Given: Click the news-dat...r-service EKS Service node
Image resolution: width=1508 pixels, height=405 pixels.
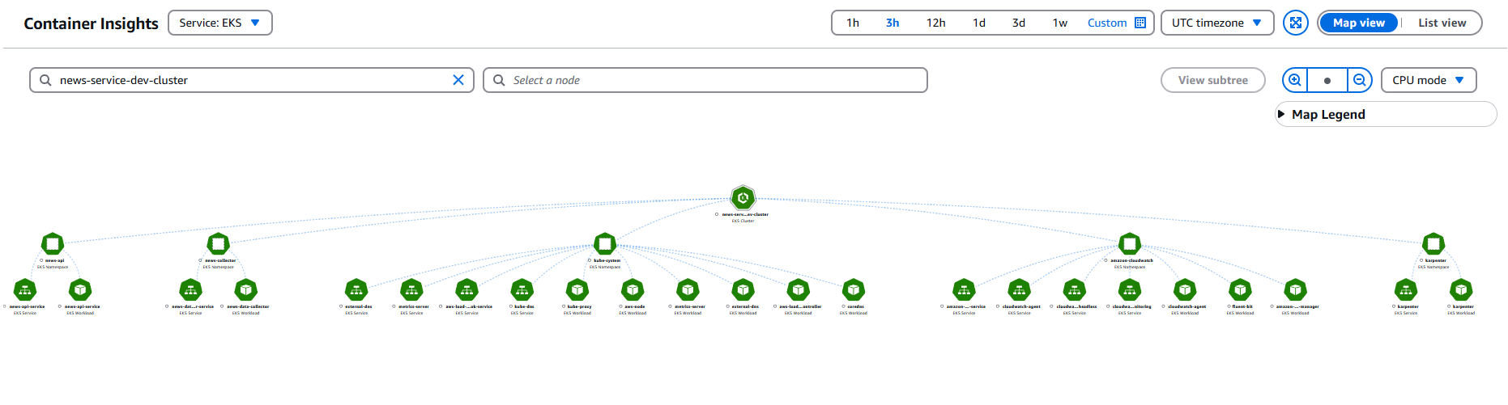Looking at the screenshot, I should coord(190,289).
